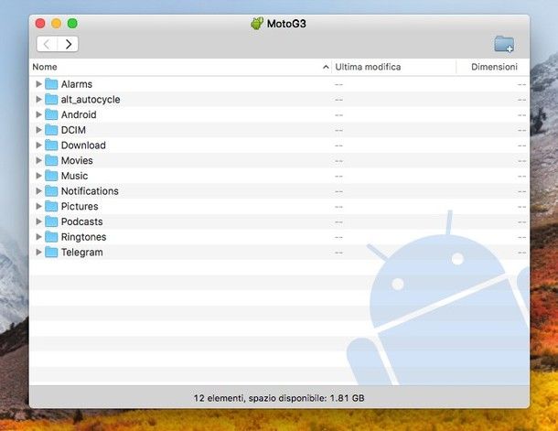
Task: Create a new folder with toolbar icon
Action: click(x=504, y=45)
